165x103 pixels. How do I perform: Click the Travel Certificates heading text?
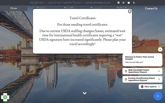coord(82,18)
